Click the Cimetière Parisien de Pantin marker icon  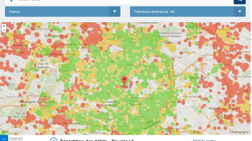169,29
